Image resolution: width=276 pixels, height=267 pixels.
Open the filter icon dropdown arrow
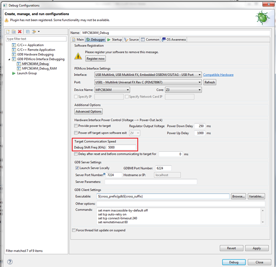[x=39, y=31]
